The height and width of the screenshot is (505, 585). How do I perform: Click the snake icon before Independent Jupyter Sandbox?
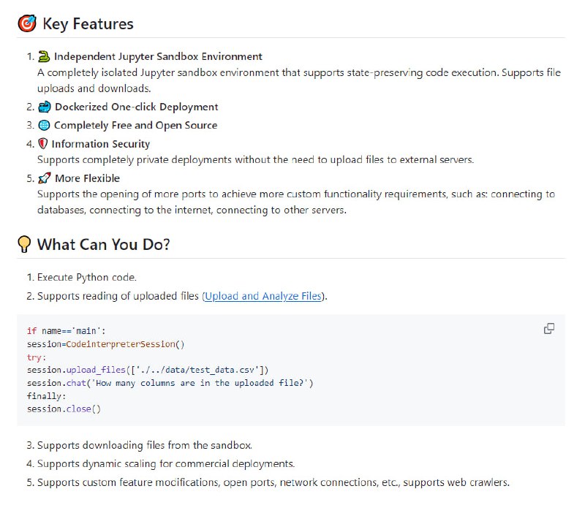[x=44, y=56]
